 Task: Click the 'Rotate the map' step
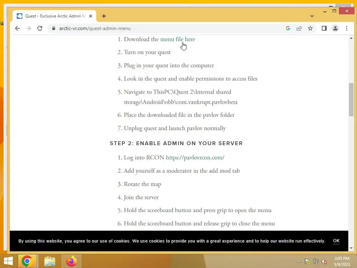point(142,184)
